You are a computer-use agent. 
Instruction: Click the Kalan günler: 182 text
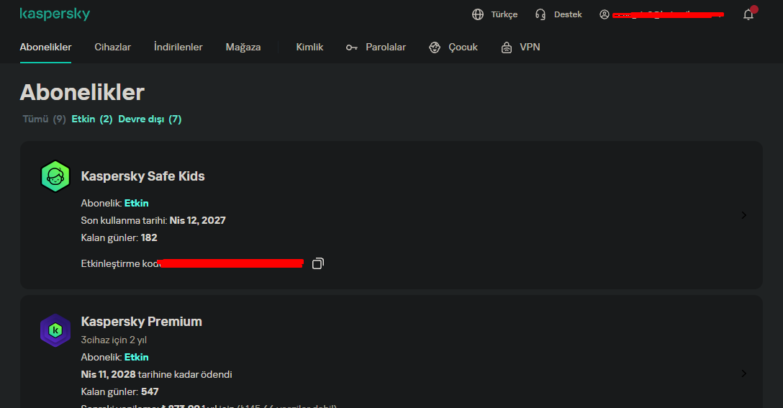[119, 237]
